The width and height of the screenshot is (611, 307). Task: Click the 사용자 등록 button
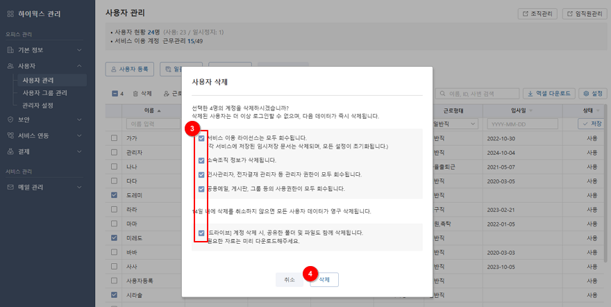[x=129, y=69]
